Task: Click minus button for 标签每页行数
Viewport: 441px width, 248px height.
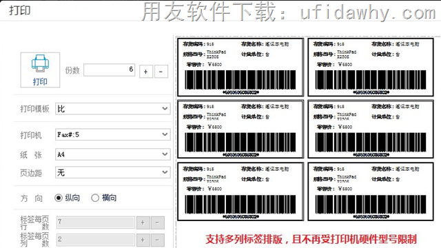Action: click(158, 223)
